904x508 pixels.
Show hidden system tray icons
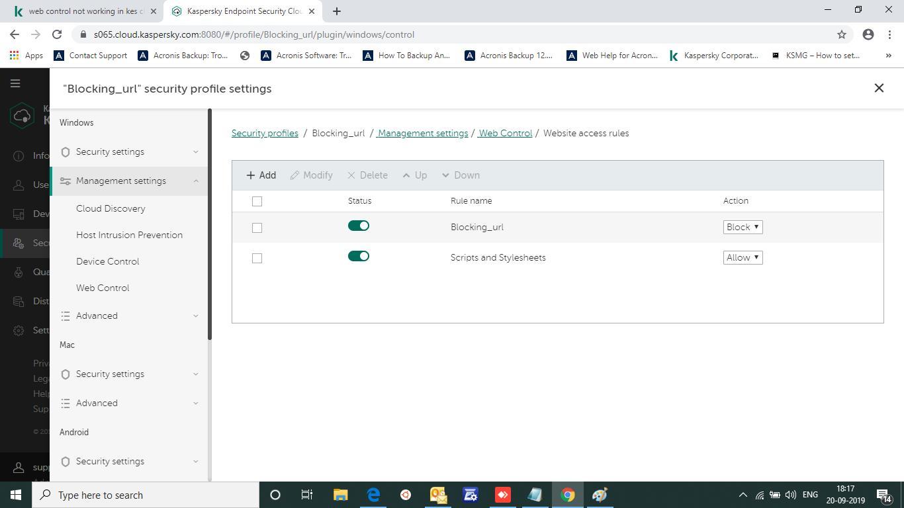click(x=743, y=495)
